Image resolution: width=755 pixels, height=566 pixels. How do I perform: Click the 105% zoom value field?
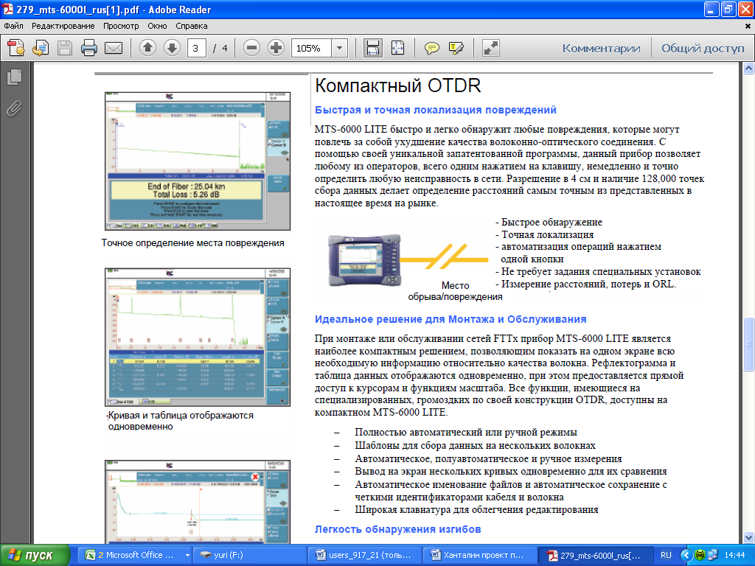[311, 48]
